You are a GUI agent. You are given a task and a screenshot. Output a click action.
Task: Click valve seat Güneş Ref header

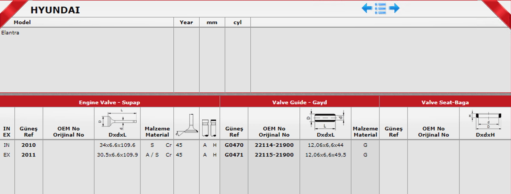pyautogui.click(x=393, y=131)
